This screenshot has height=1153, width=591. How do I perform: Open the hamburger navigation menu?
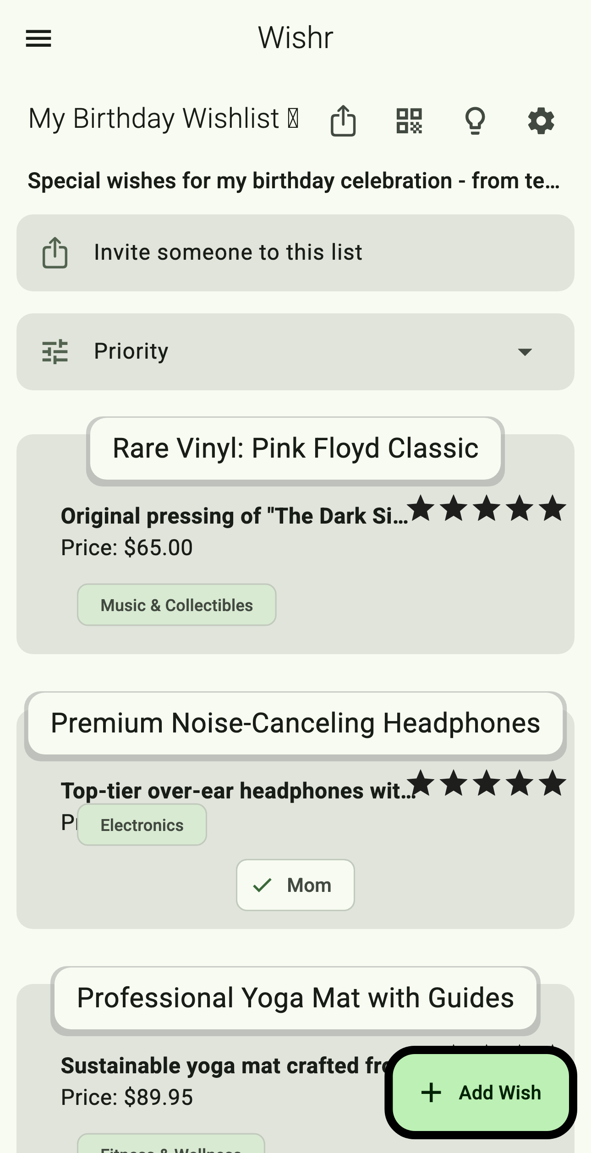click(38, 38)
